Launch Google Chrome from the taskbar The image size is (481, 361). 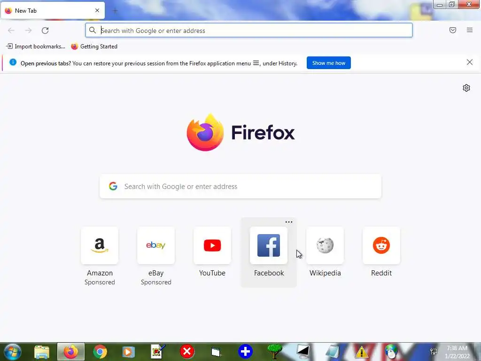(100, 352)
